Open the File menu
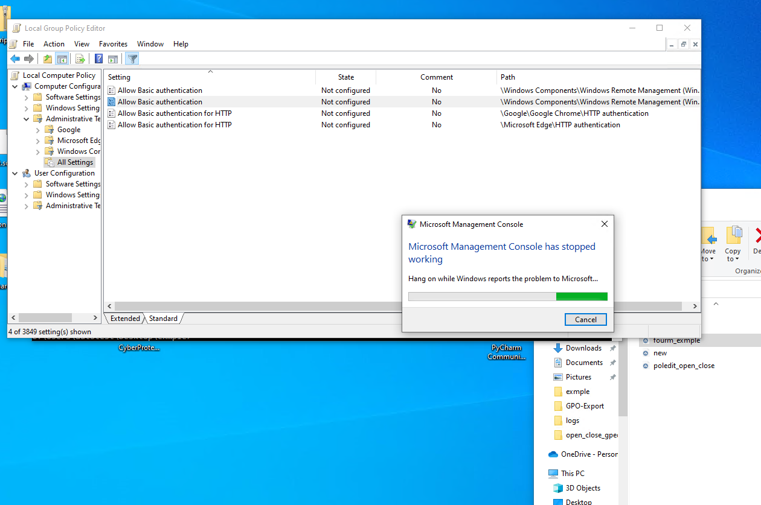This screenshot has width=761, height=505. (x=28, y=44)
